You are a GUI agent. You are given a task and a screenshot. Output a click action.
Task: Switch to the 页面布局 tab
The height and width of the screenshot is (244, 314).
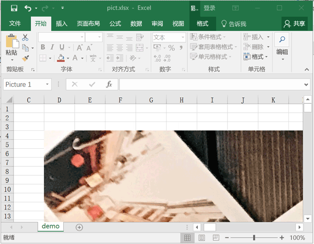[x=89, y=24]
